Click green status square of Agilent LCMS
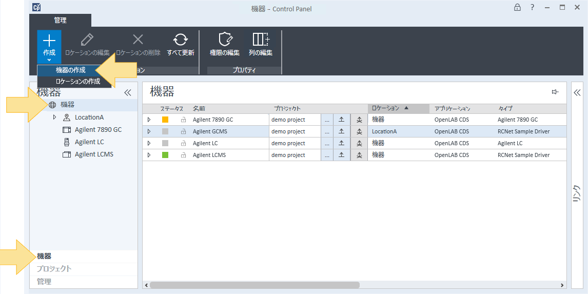The image size is (588, 294). click(165, 155)
